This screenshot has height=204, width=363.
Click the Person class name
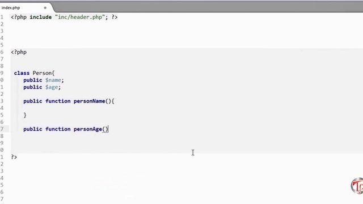click(x=42, y=73)
